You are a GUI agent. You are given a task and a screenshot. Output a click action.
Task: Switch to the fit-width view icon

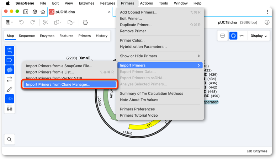click(223, 36)
